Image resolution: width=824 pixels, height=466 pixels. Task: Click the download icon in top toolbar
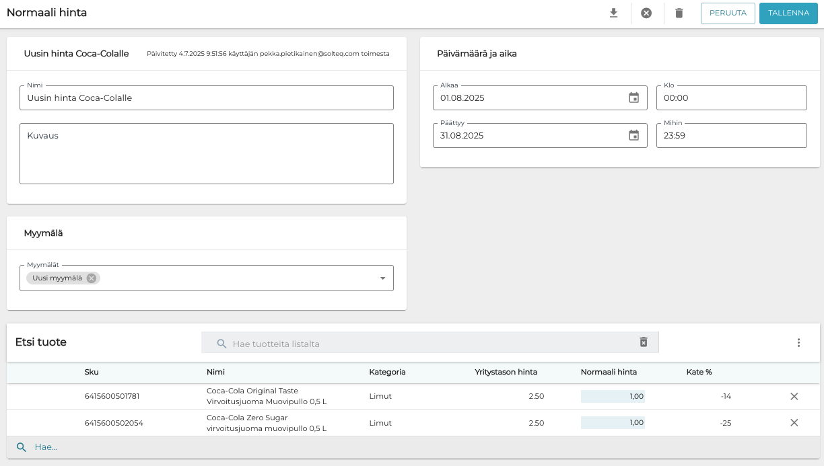pos(613,13)
